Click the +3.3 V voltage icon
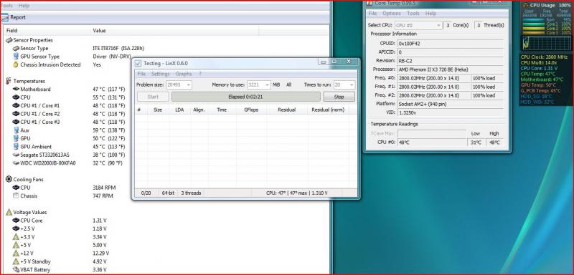574x275 pixels. coord(16,236)
